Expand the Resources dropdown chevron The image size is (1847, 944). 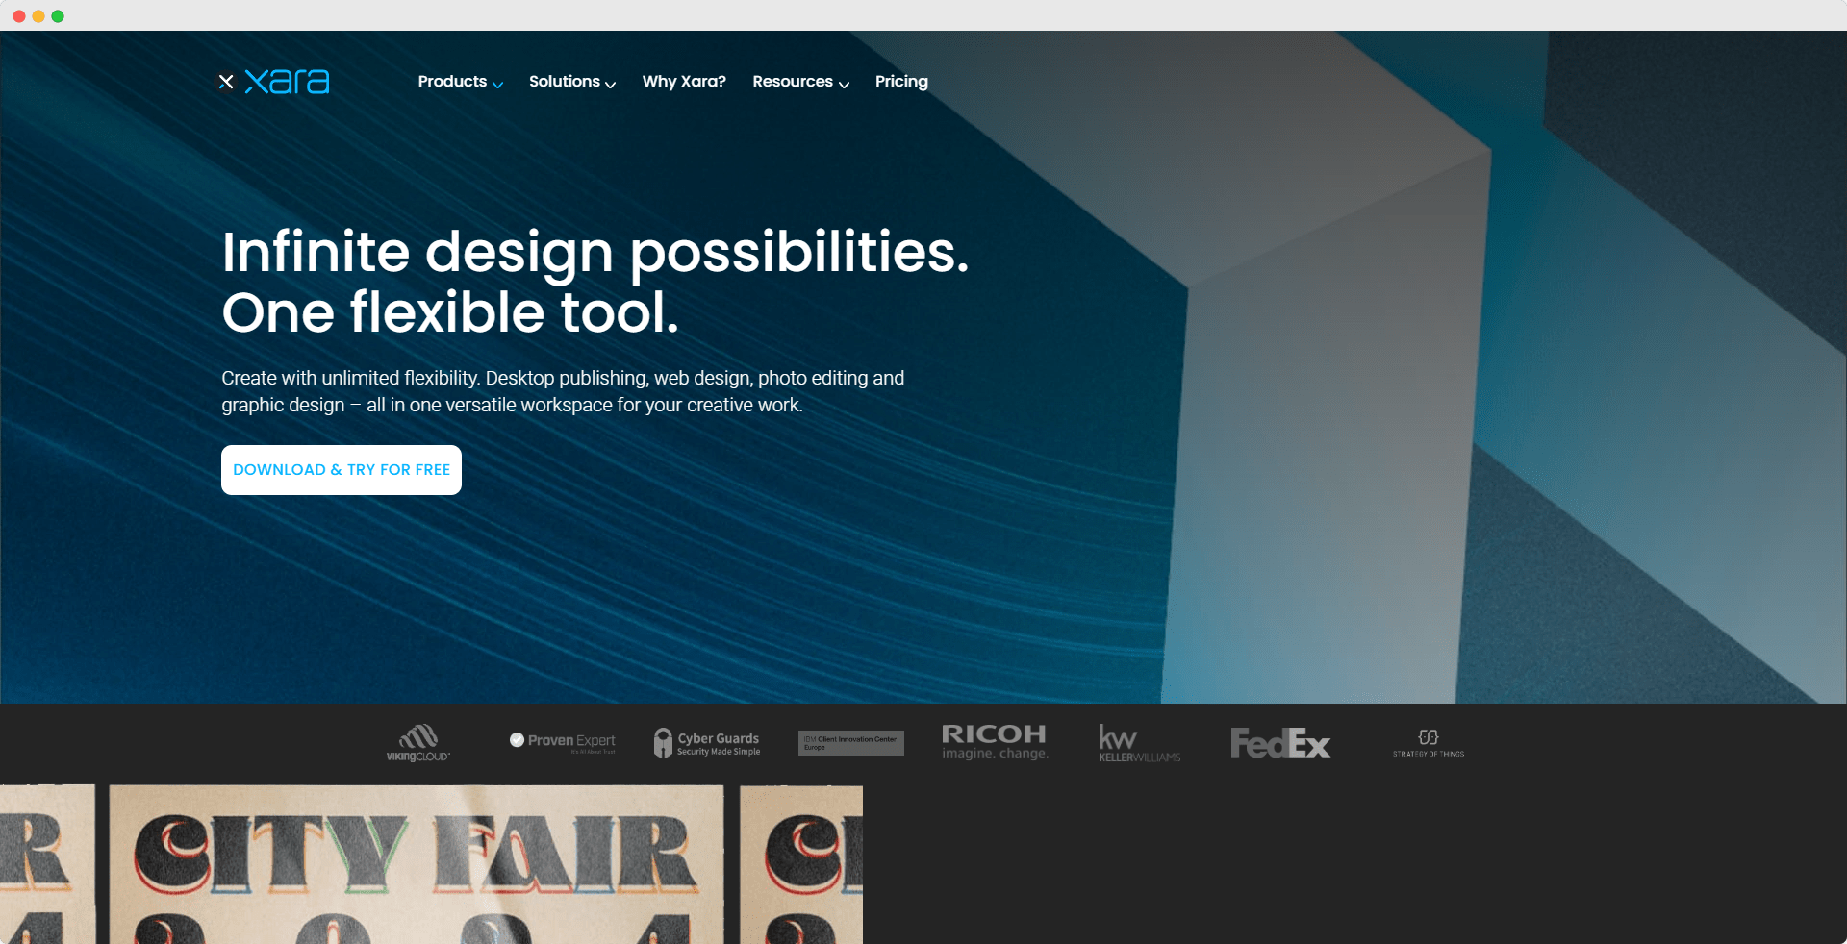844,85
